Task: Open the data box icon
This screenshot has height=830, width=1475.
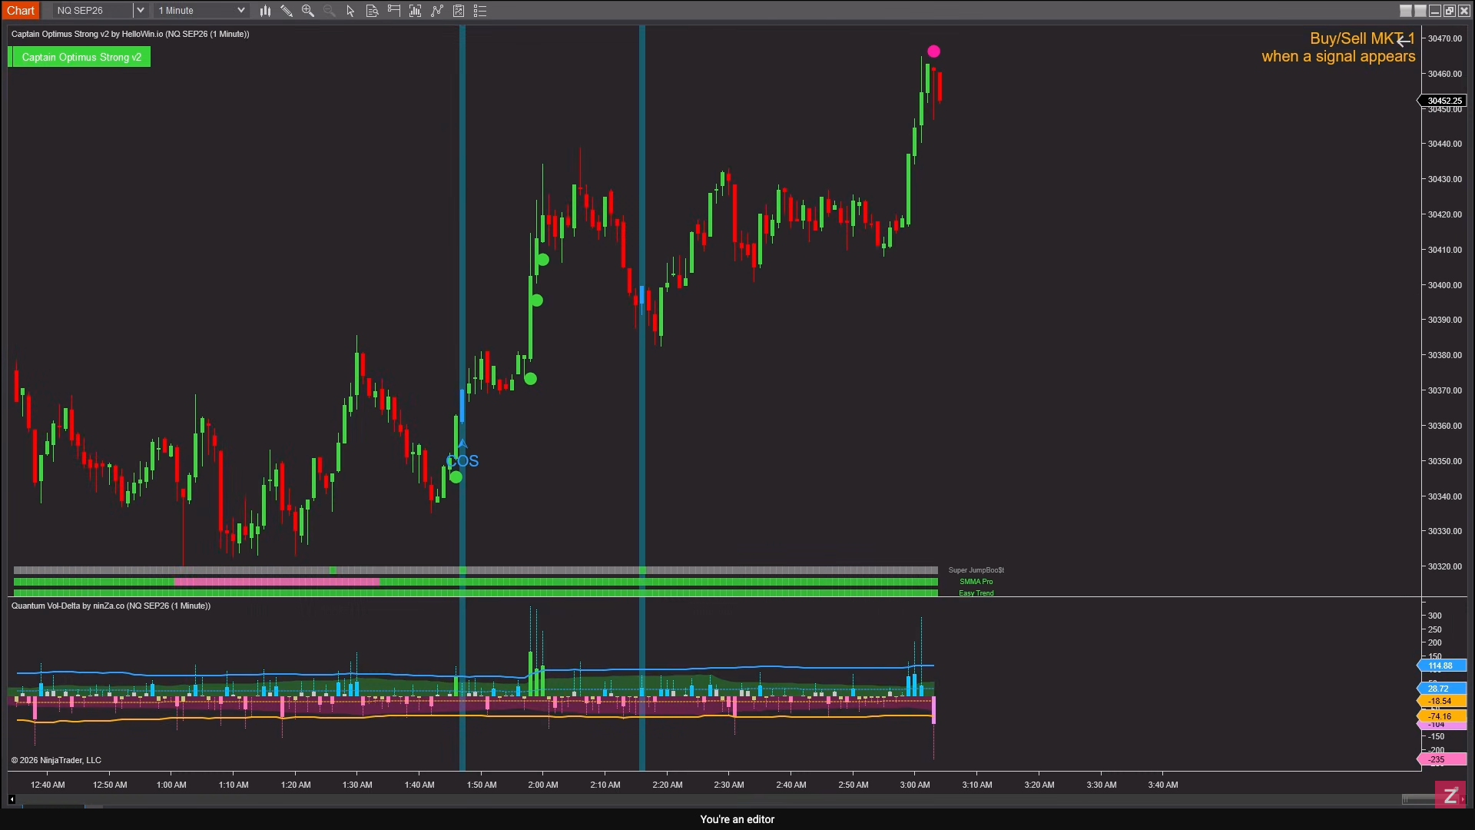Action: click(x=372, y=11)
